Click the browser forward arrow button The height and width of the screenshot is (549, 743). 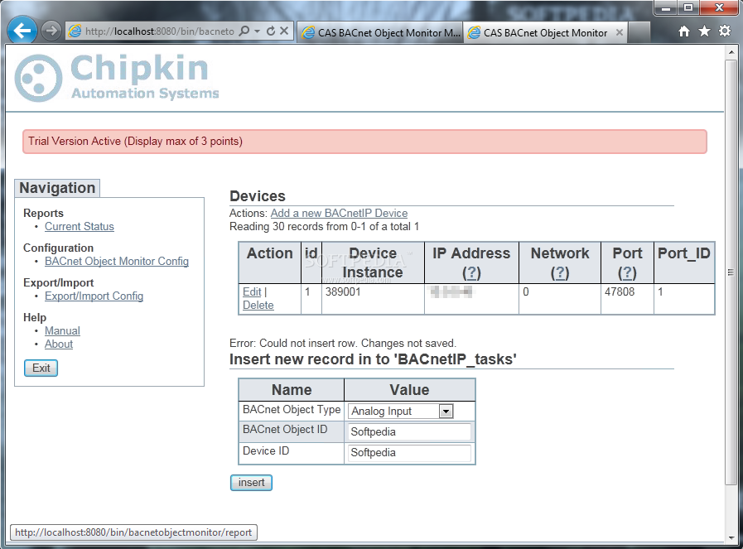point(51,31)
